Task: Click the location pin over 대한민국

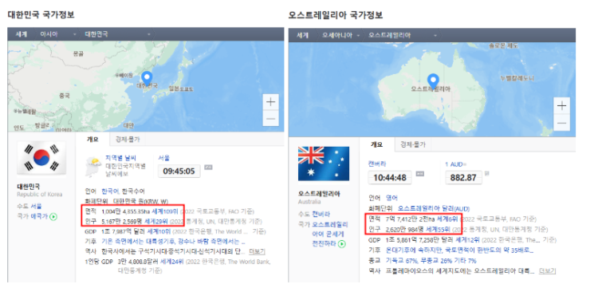Action: [x=147, y=78]
